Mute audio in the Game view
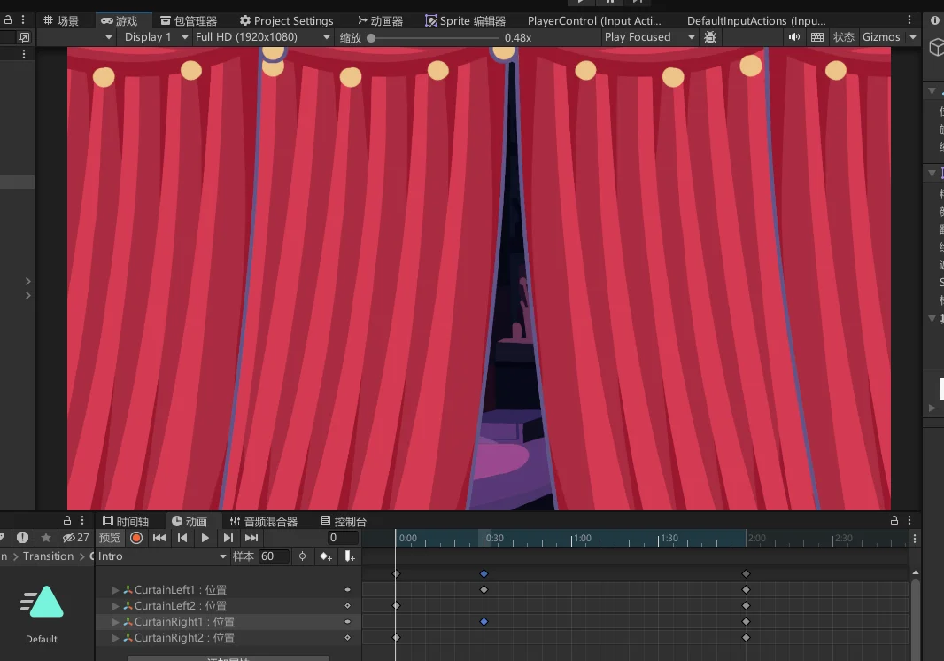 tap(794, 37)
